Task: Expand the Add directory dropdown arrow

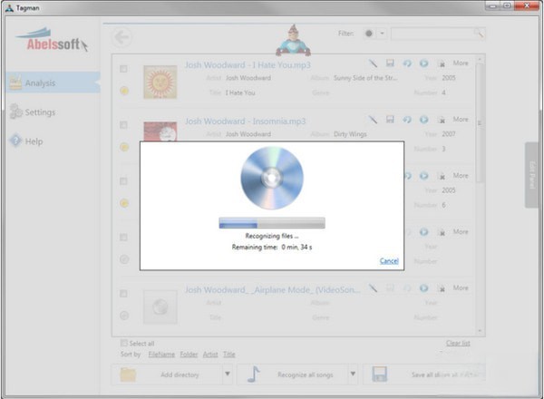Action: tap(228, 374)
